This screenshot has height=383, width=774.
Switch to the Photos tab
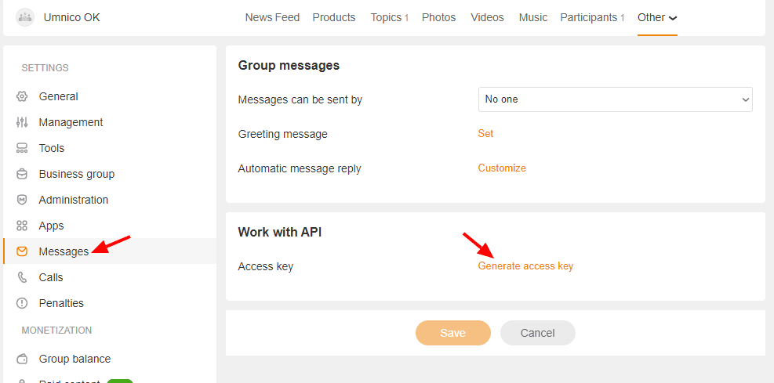[438, 17]
